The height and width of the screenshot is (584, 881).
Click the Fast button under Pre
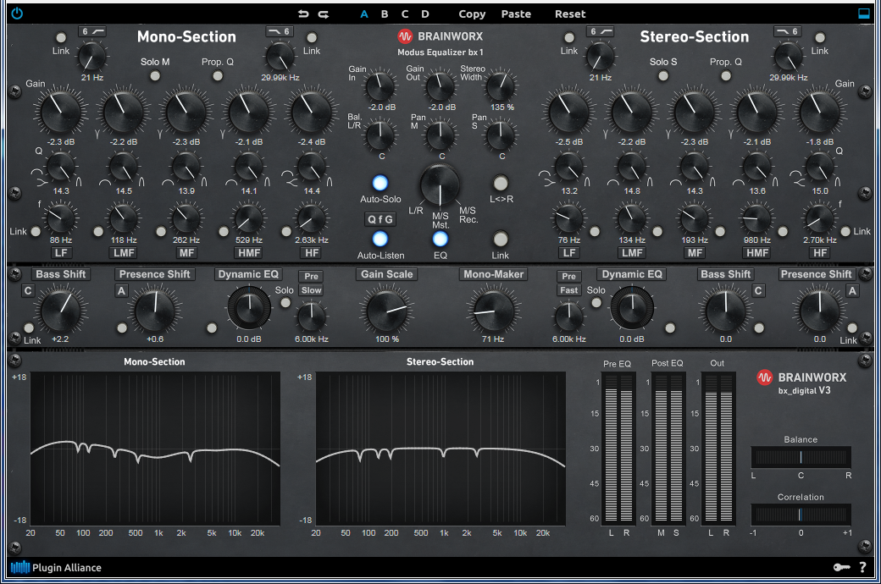pos(568,290)
